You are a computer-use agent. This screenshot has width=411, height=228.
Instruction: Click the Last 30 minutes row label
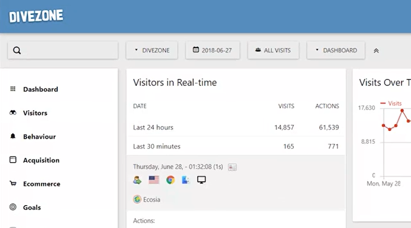(x=157, y=146)
